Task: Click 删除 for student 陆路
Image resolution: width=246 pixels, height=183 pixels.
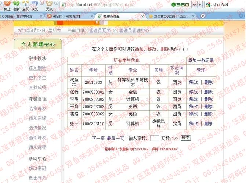Action: point(208,114)
